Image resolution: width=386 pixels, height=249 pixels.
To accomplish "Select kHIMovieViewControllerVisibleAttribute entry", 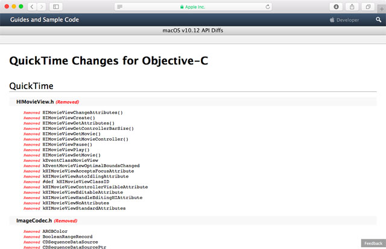I will [95, 187].
